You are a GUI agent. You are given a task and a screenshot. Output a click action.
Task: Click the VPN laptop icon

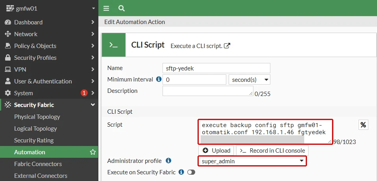pyautogui.click(x=8, y=69)
